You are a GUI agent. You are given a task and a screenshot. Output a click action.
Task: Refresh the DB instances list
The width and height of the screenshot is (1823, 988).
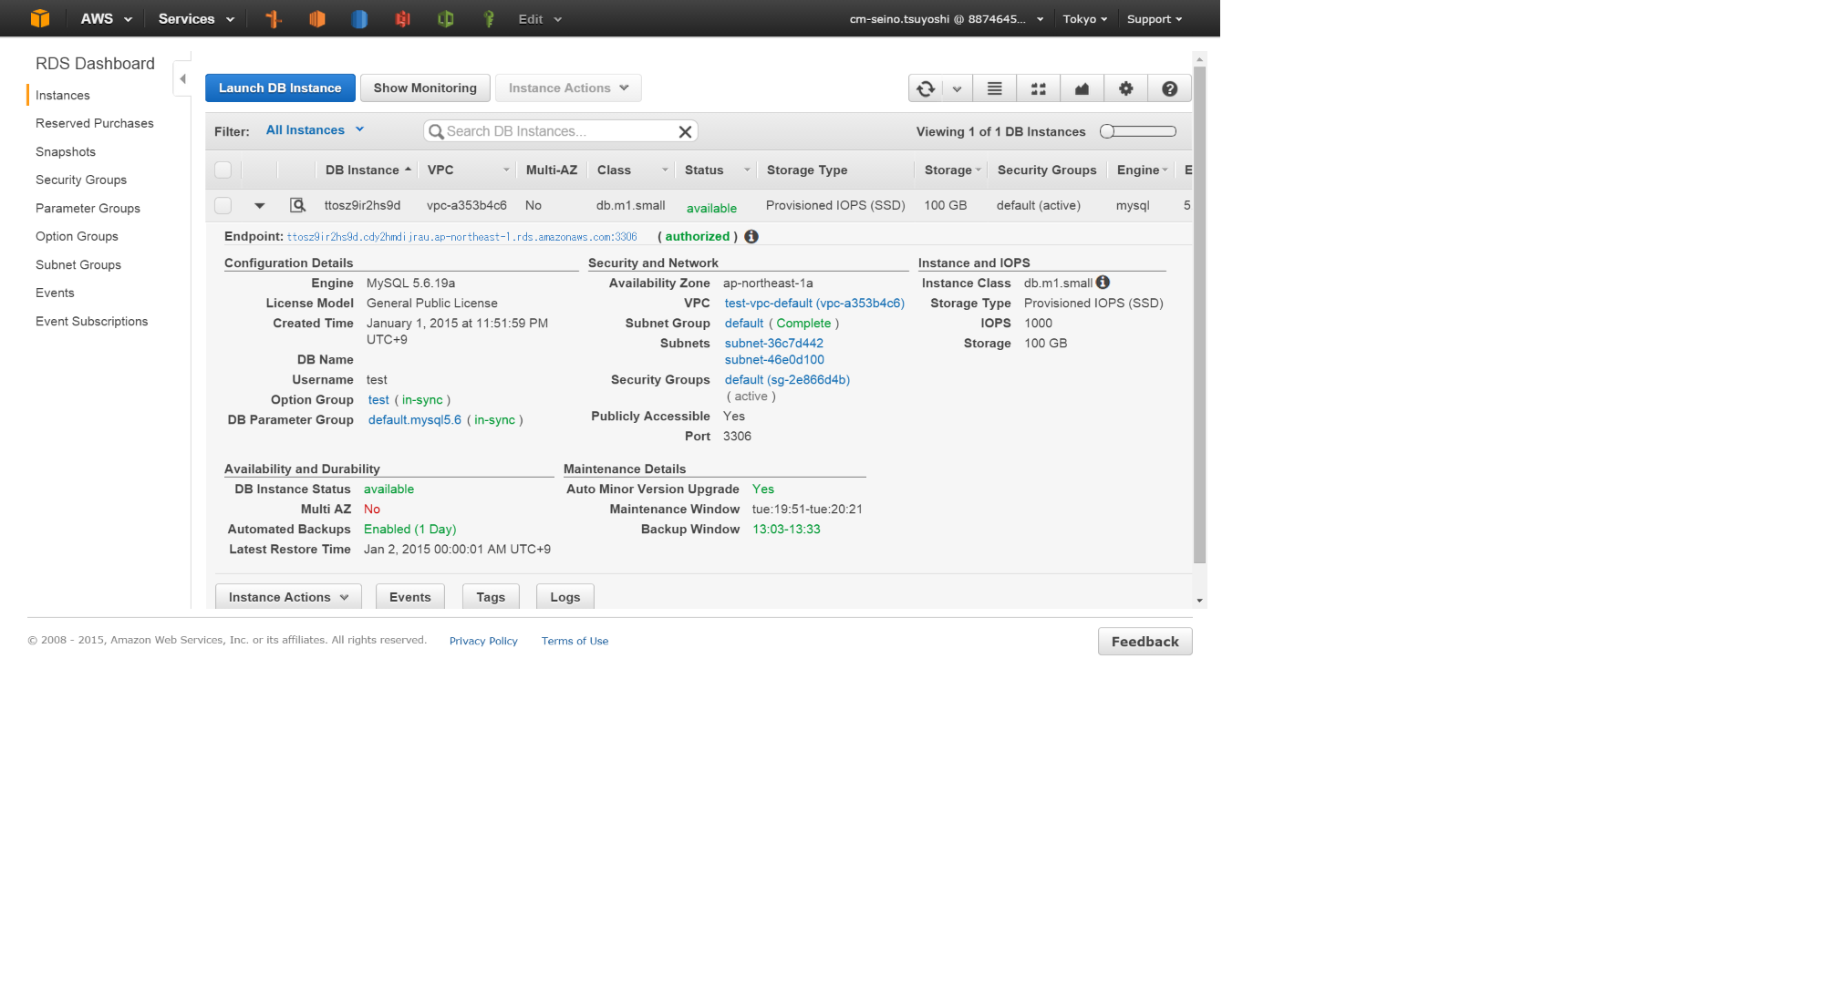point(925,87)
